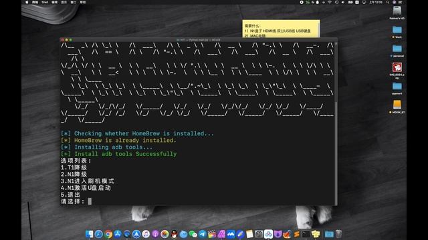Click the '1.T1降级' option line
This screenshot has width=428, height=240.
click(74, 167)
